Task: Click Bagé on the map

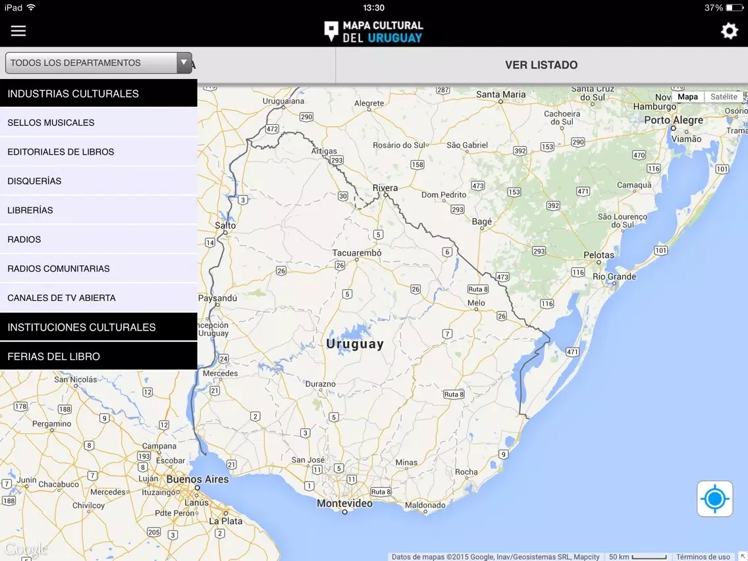Action: (x=482, y=222)
